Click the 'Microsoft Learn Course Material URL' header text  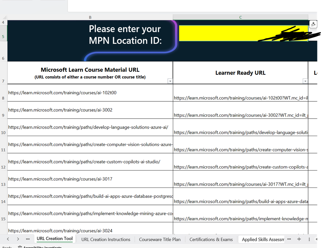[x=90, y=70]
